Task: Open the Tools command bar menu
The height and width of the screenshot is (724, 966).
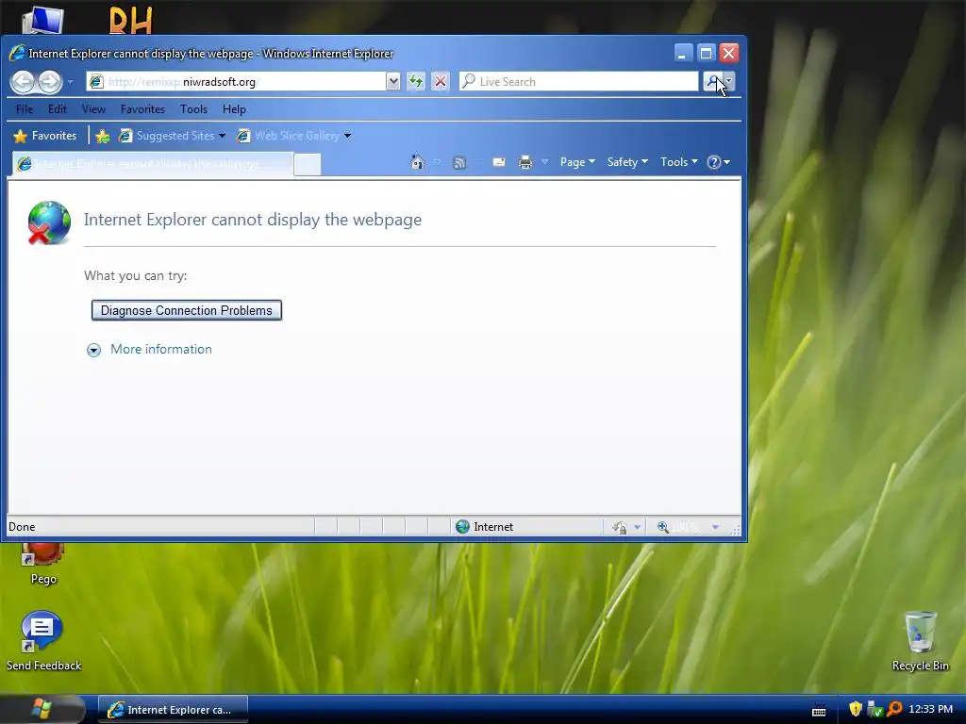Action: (x=679, y=162)
